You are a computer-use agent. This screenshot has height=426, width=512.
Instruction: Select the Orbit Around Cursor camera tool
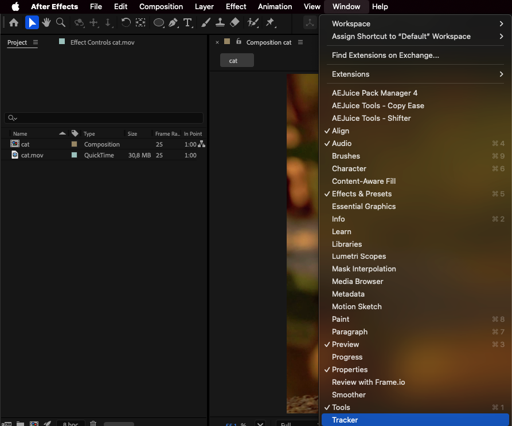click(79, 22)
